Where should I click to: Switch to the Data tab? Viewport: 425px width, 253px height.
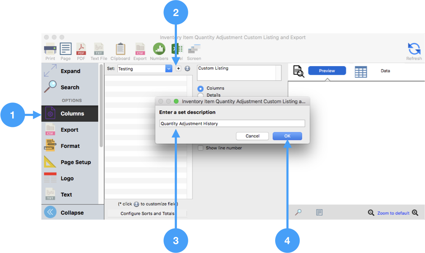[385, 71]
